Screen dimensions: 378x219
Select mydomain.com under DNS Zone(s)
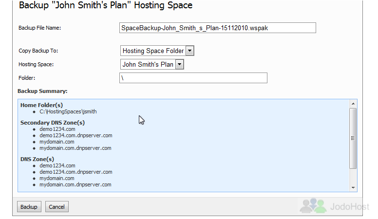57,178
